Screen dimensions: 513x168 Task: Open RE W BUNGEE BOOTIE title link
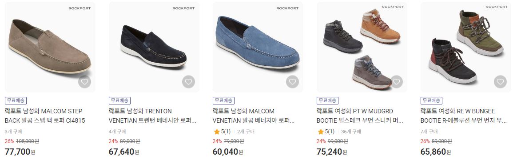(x=464, y=116)
